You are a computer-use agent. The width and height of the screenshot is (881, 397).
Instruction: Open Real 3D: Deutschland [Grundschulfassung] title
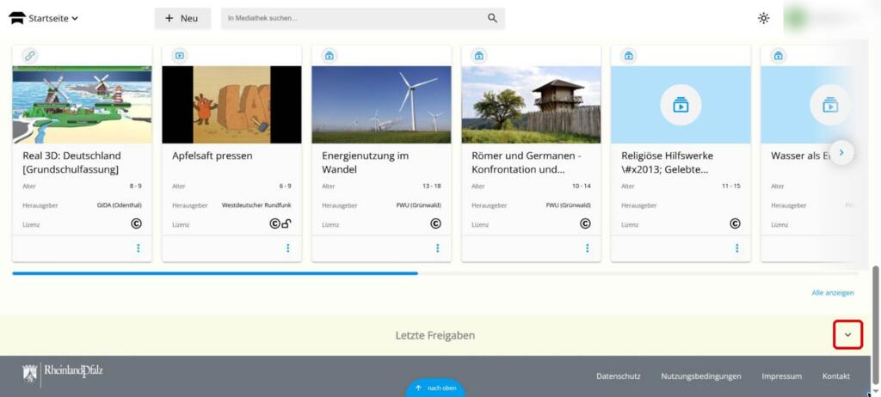(72, 162)
